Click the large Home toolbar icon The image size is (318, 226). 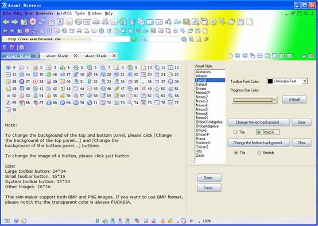(x=51, y=22)
